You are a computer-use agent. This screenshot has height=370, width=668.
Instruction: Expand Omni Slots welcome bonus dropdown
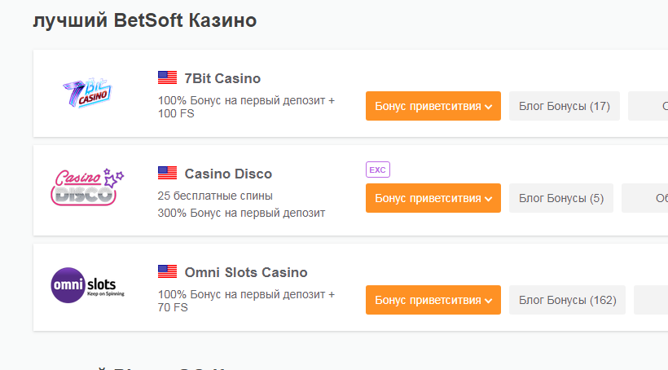(433, 300)
